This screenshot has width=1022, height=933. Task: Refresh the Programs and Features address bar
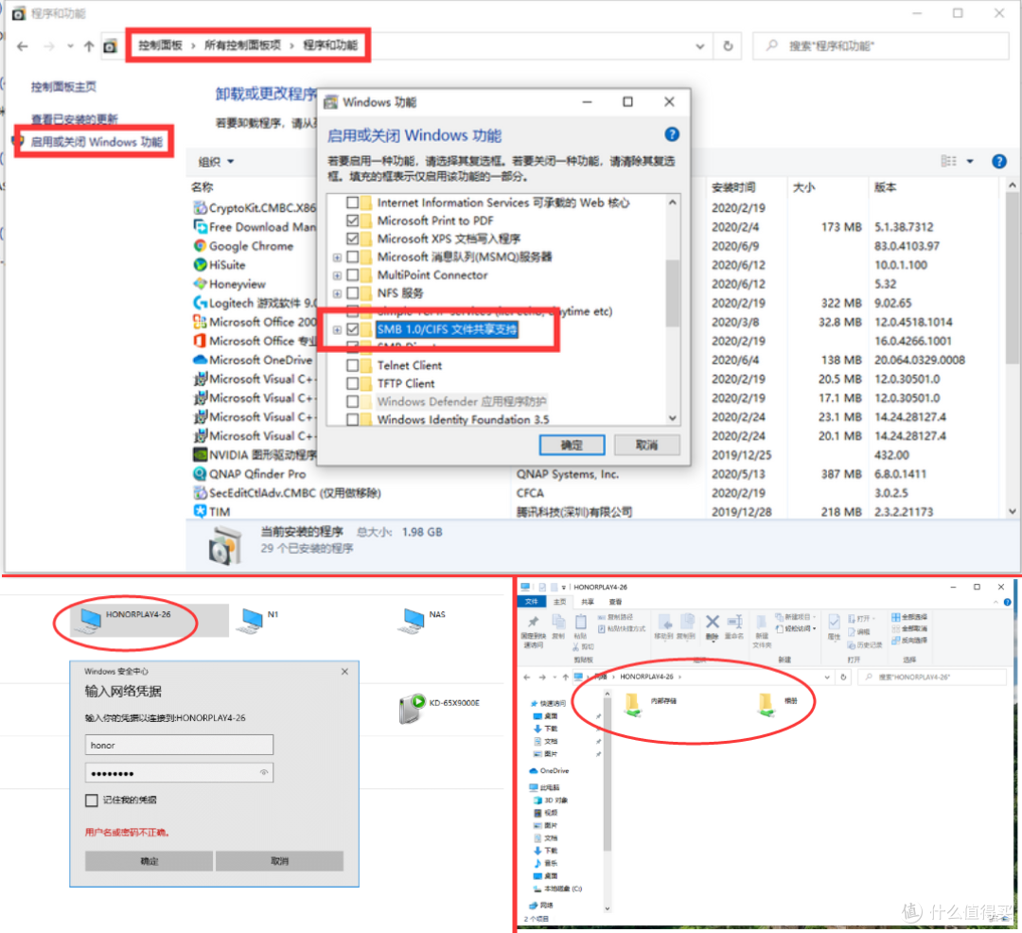point(728,46)
